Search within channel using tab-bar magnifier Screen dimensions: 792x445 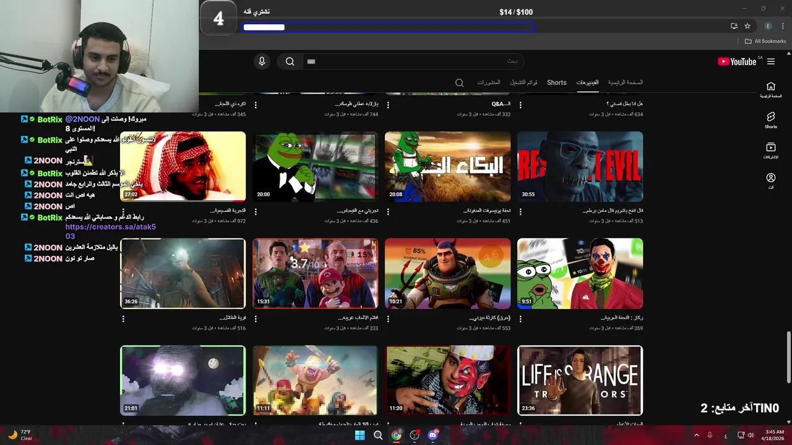click(x=459, y=83)
